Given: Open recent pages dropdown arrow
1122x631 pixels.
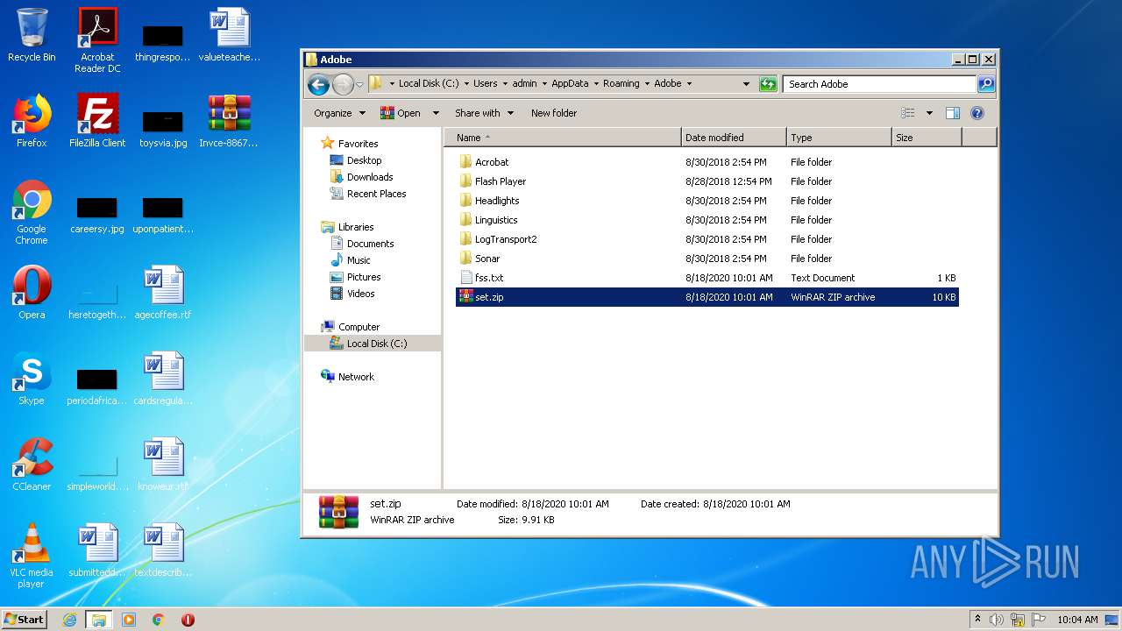Looking at the screenshot, I should (x=359, y=85).
